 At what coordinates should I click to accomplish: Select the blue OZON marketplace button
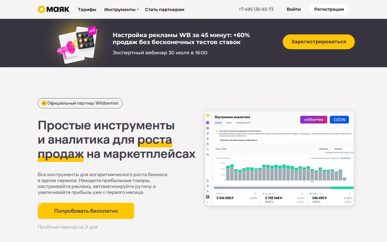[x=339, y=120]
